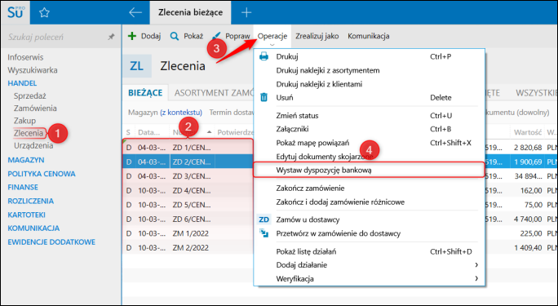Select Wystaw dyspozycję bankową menu entry
The image size is (558, 306).
[369, 170]
